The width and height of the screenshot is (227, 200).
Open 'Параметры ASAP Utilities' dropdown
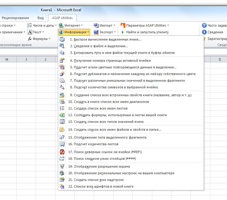coord(145,25)
